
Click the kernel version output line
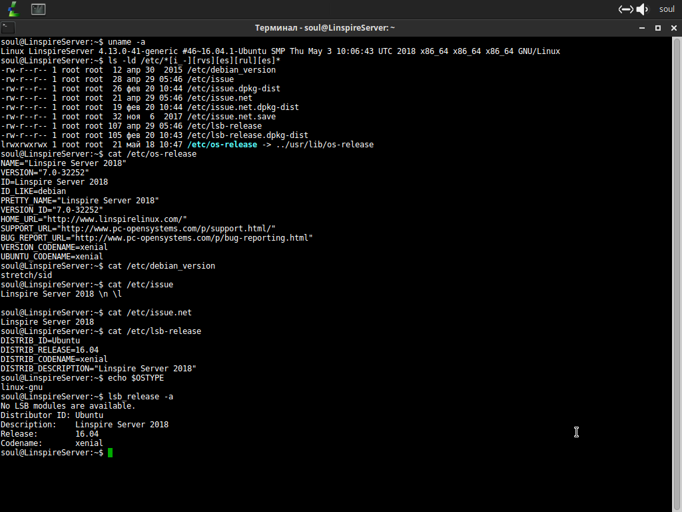coord(280,51)
